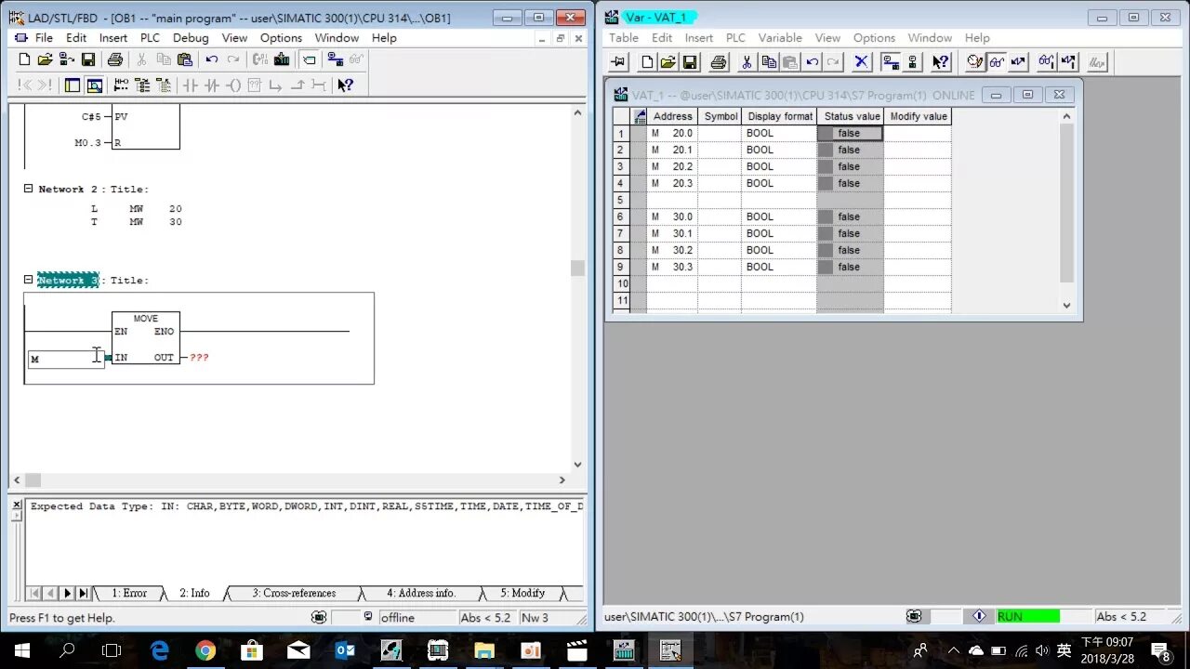
Task: Click activate modify values once icon
Action: 1068,62
